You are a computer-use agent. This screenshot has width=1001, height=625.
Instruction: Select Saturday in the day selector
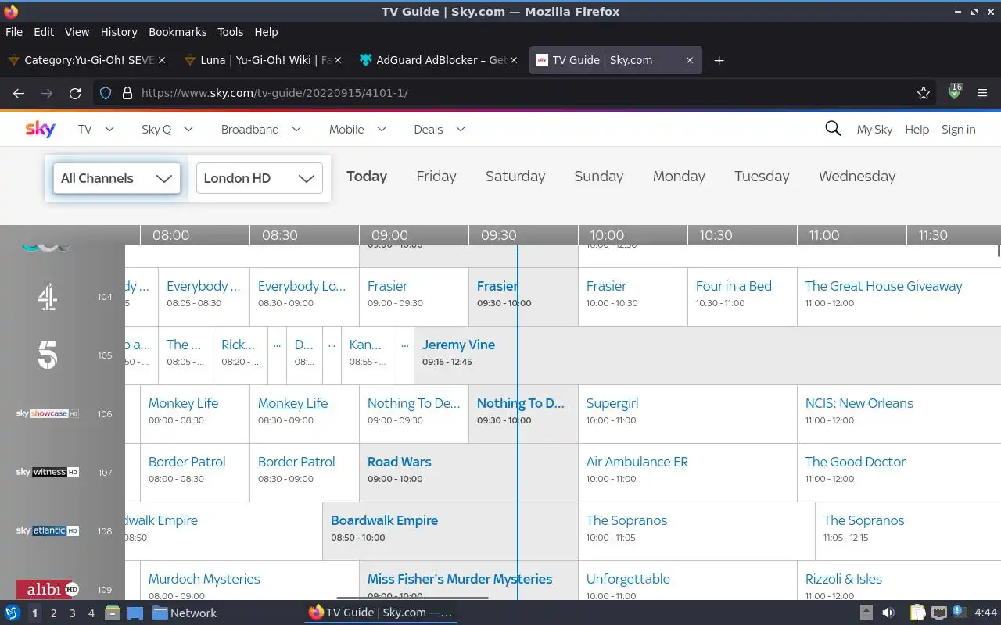point(515,177)
